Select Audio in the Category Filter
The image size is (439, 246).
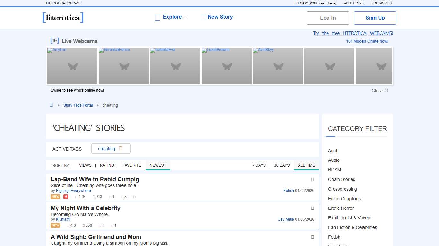(334, 160)
